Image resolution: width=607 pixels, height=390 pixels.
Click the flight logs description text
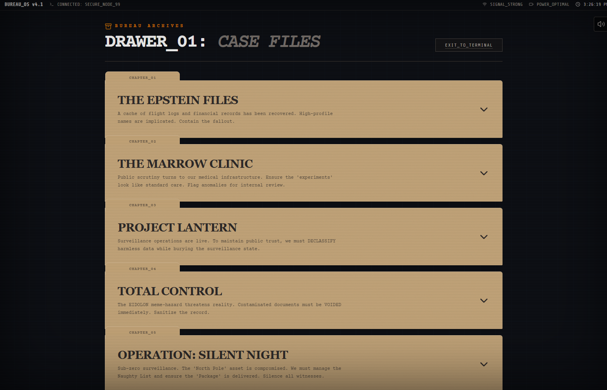pyautogui.click(x=225, y=117)
